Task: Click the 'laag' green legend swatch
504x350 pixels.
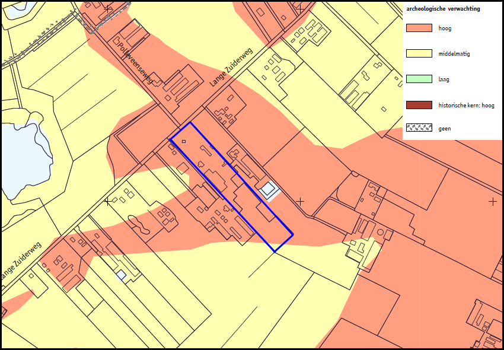Action: (x=419, y=79)
